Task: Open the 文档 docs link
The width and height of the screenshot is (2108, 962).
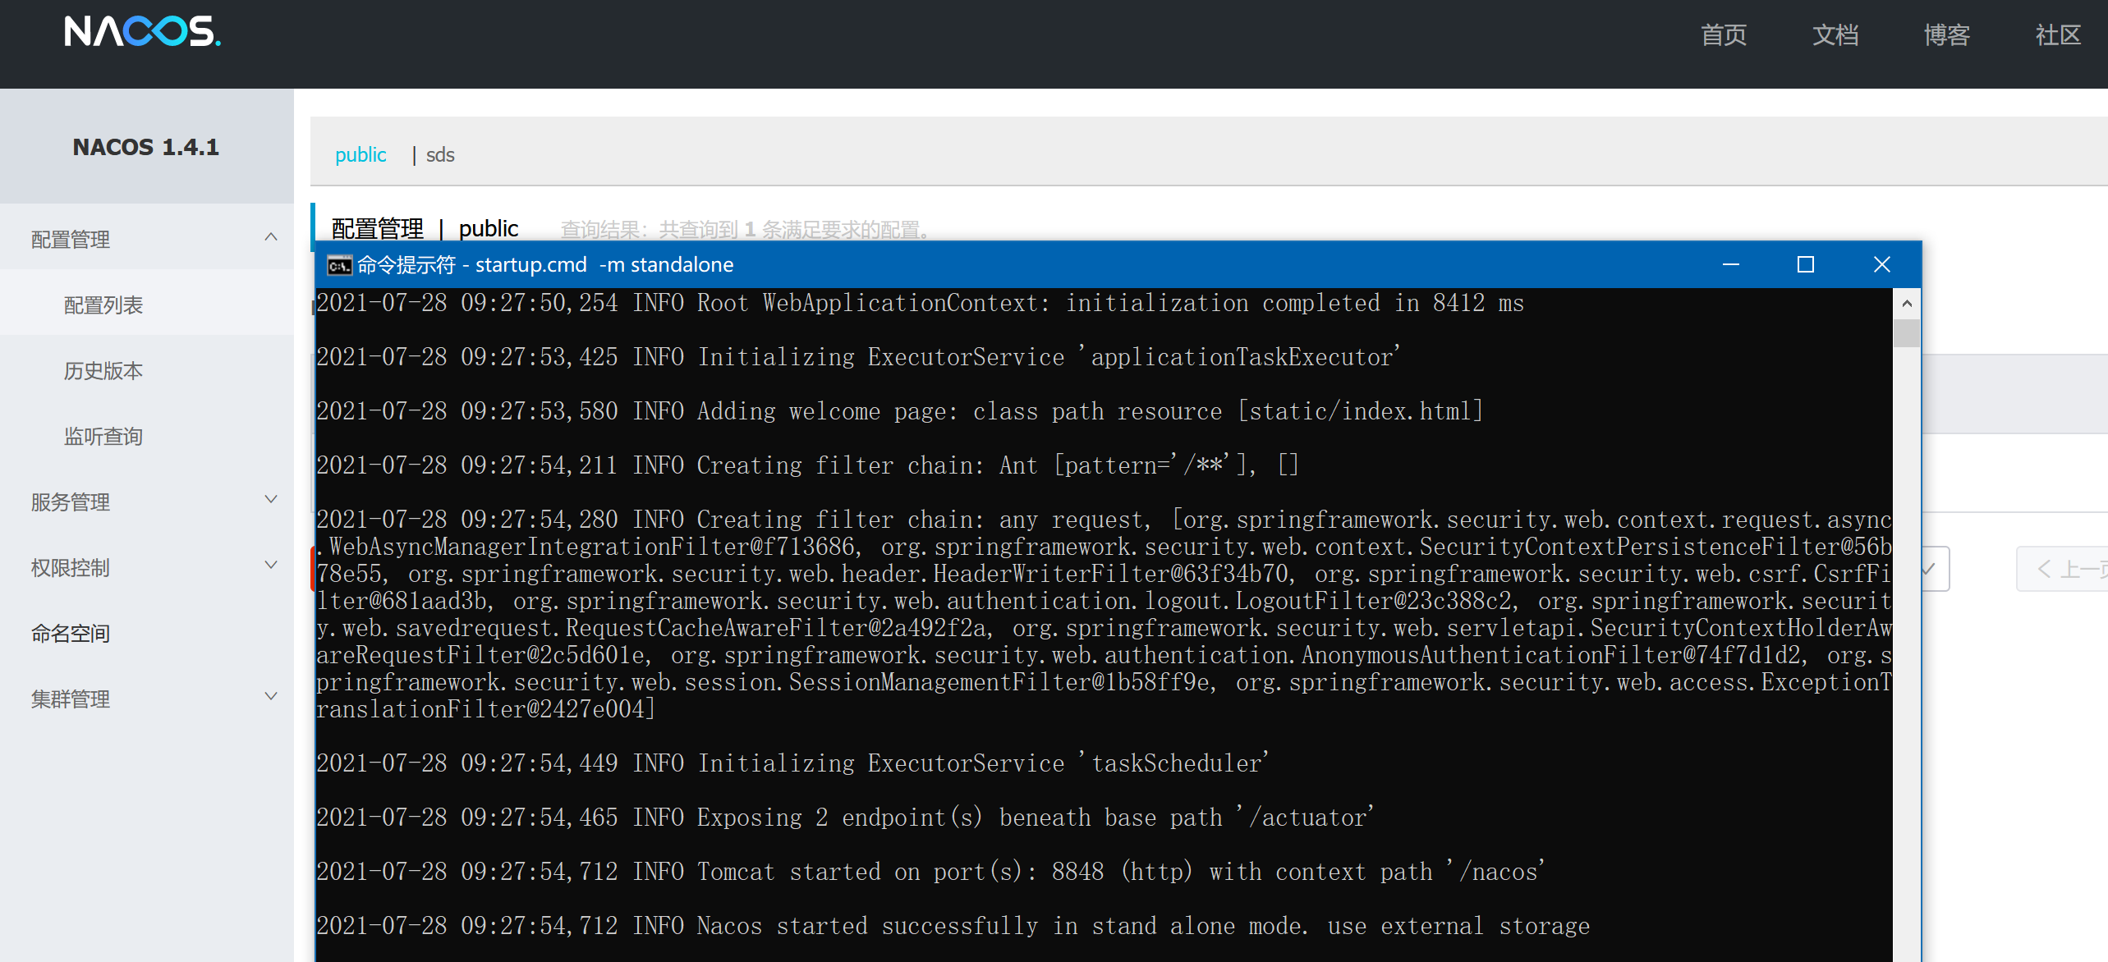Action: coord(1835,35)
